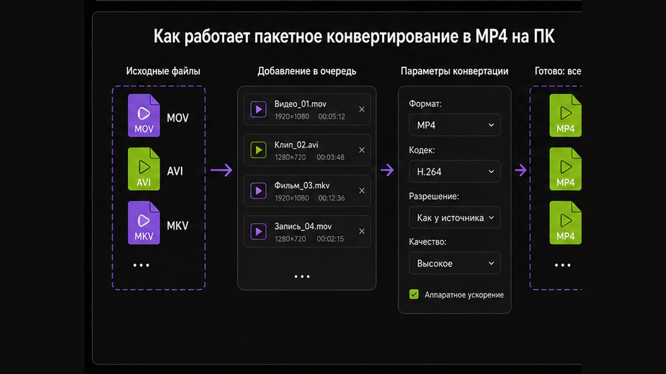Remove Клип_02.avi from the queue
Viewport: 666px width, 374px height.
click(362, 150)
